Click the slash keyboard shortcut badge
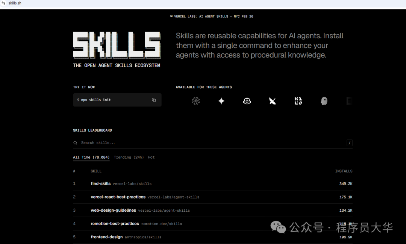The image size is (406, 244). [x=350, y=142]
